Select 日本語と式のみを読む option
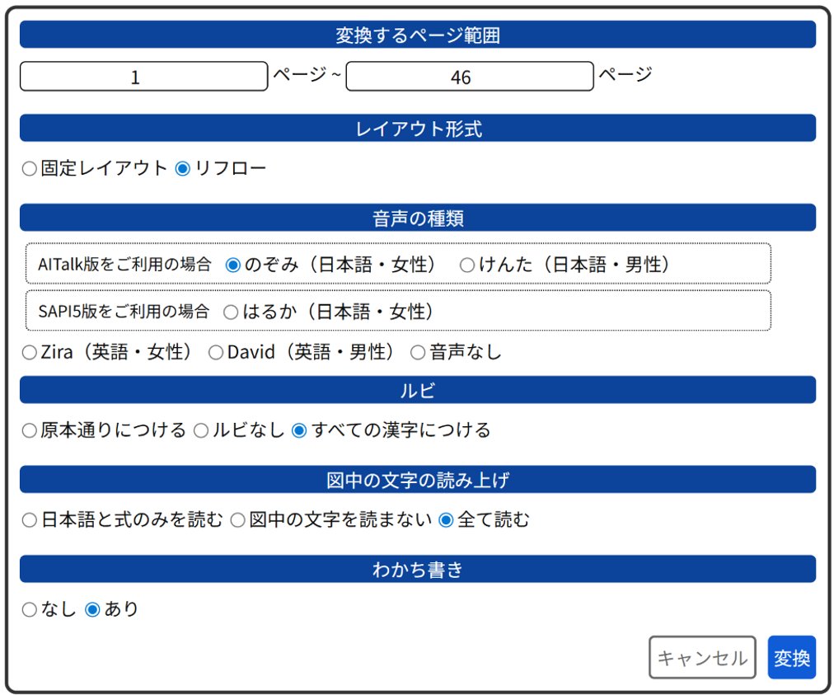Screen dimensions: 834x695 click(30, 520)
